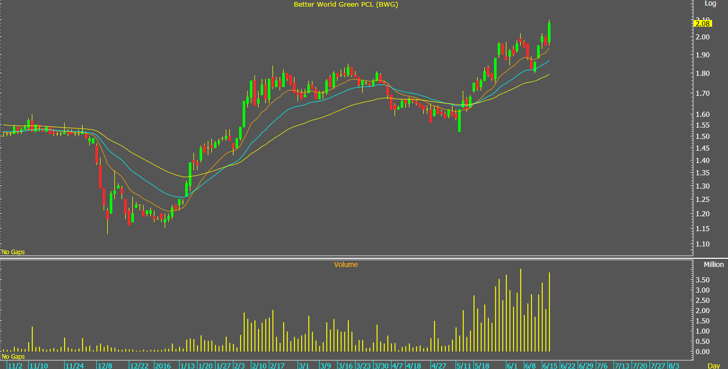Click the 1.35 price axis value
Screen dimensions: 728x369
pyautogui.click(x=703, y=173)
